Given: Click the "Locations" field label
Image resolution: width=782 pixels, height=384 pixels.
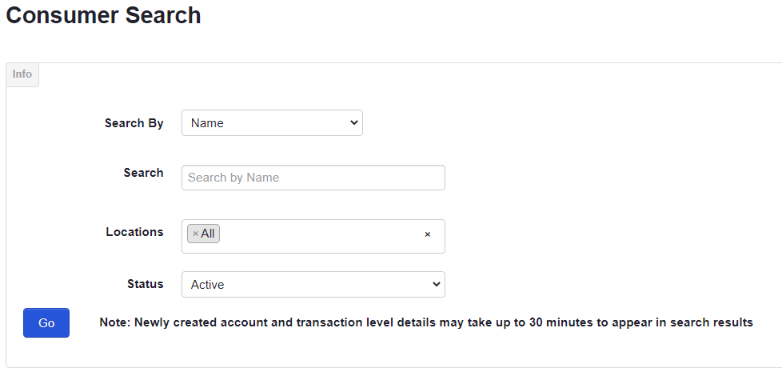Looking at the screenshot, I should [x=134, y=232].
